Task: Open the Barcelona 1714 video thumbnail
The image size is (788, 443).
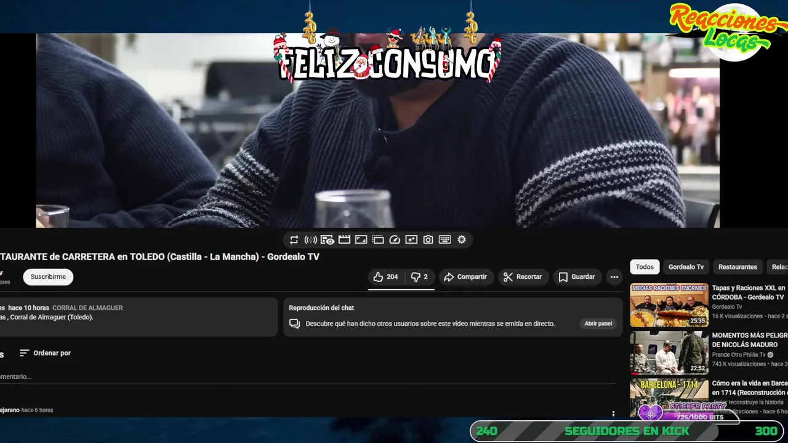Action: 669,399
